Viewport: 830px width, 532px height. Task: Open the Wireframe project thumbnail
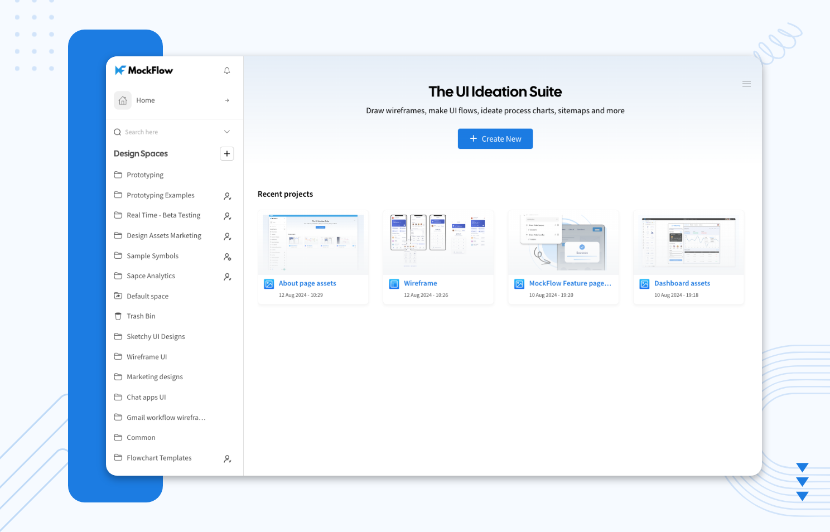(x=438, y=243)
